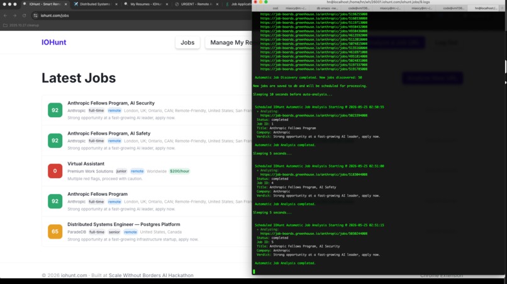Click orange score badge 65 on ParadeDB job

pyautogui.click(x=55, y=232)
